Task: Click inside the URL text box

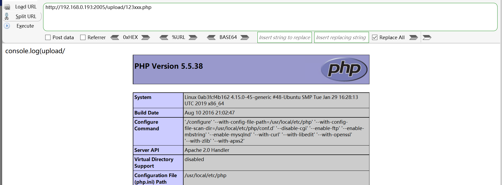Action: click(270, 17)
